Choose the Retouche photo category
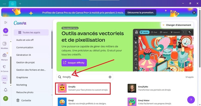 click(x=25, y=92)
